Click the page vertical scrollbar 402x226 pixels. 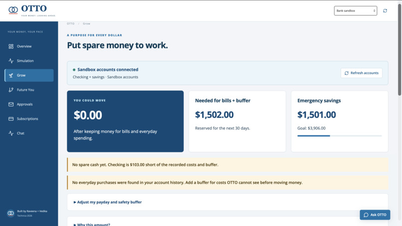[x=400, y=50]
